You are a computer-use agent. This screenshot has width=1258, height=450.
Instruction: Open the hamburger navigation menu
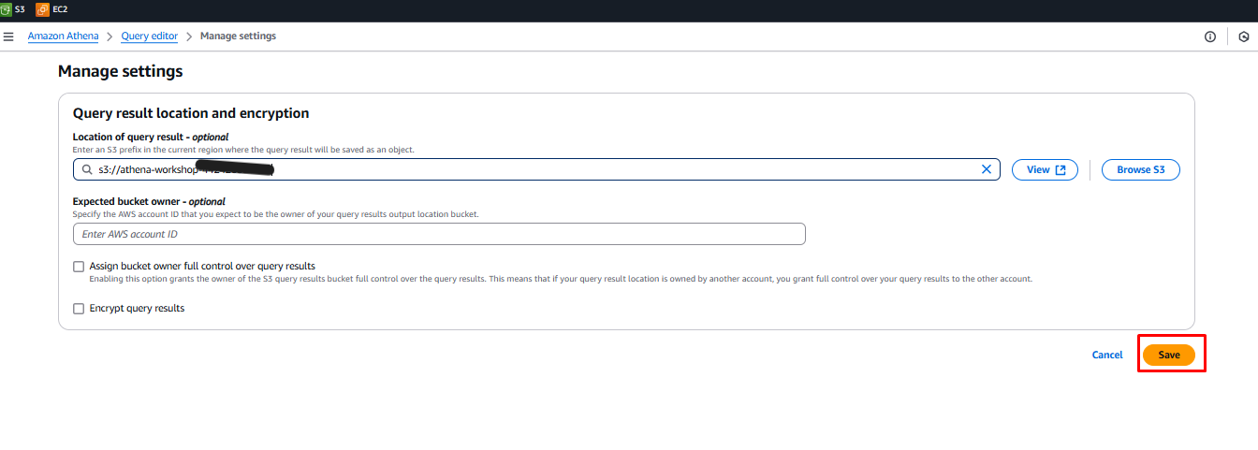point(8,36)
